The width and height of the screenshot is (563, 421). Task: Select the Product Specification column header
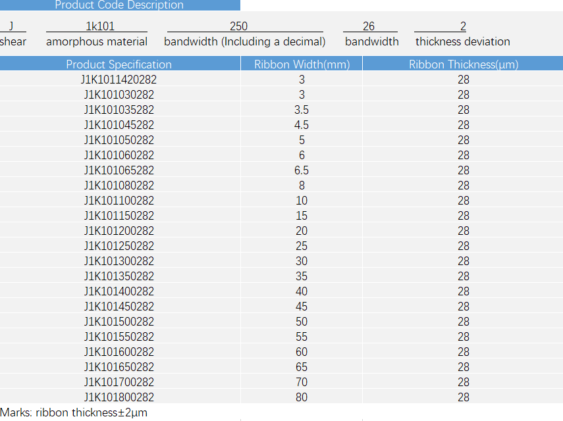pos(119,64)
